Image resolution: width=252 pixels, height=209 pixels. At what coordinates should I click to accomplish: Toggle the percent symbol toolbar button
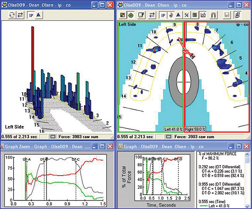point(186,15)
